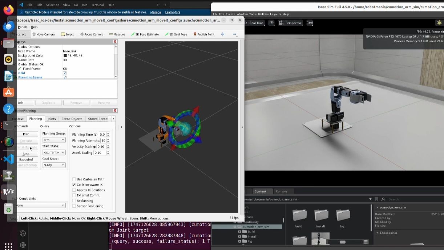Open the content path history dropdown arrow
Image resolution: width=444 pixels, height=250 pixels.
(370, 199)
